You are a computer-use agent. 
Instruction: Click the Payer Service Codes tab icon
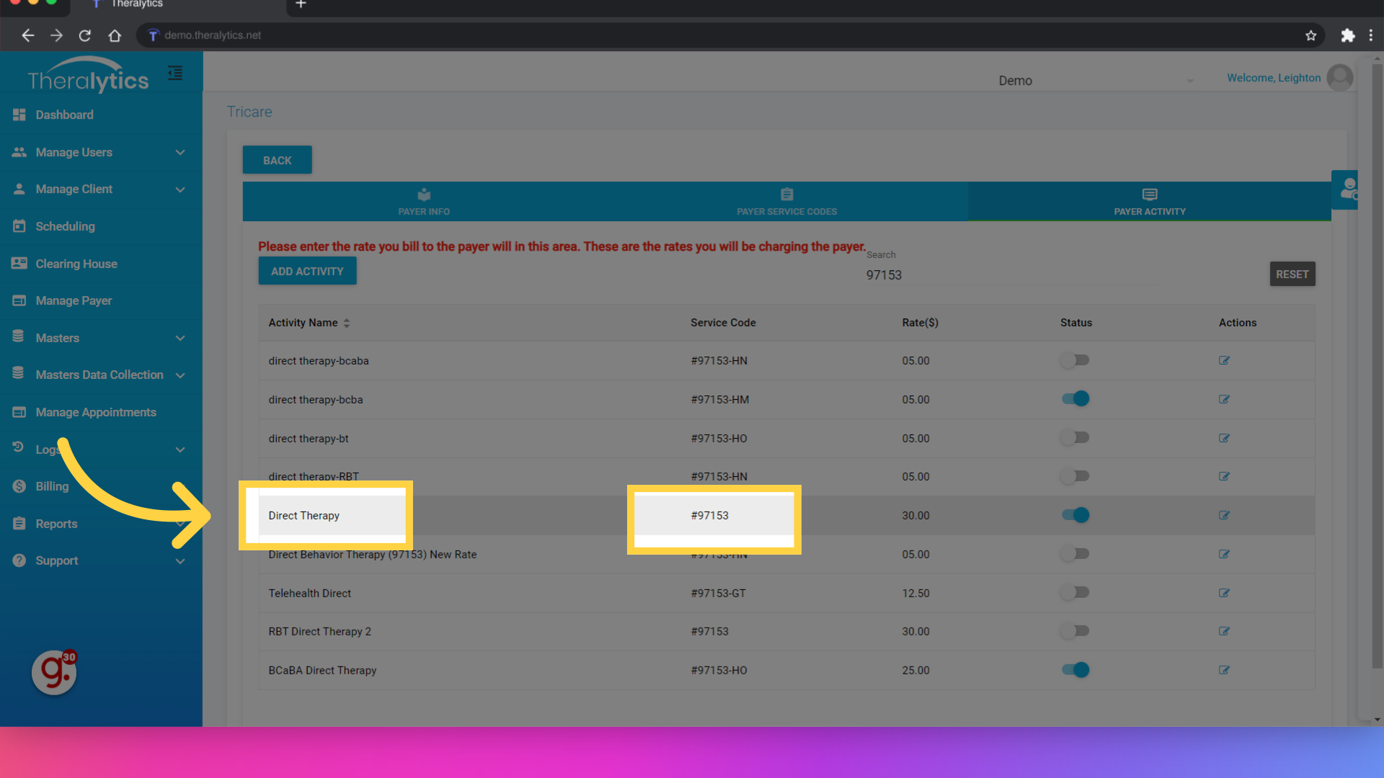click(786, 194)
